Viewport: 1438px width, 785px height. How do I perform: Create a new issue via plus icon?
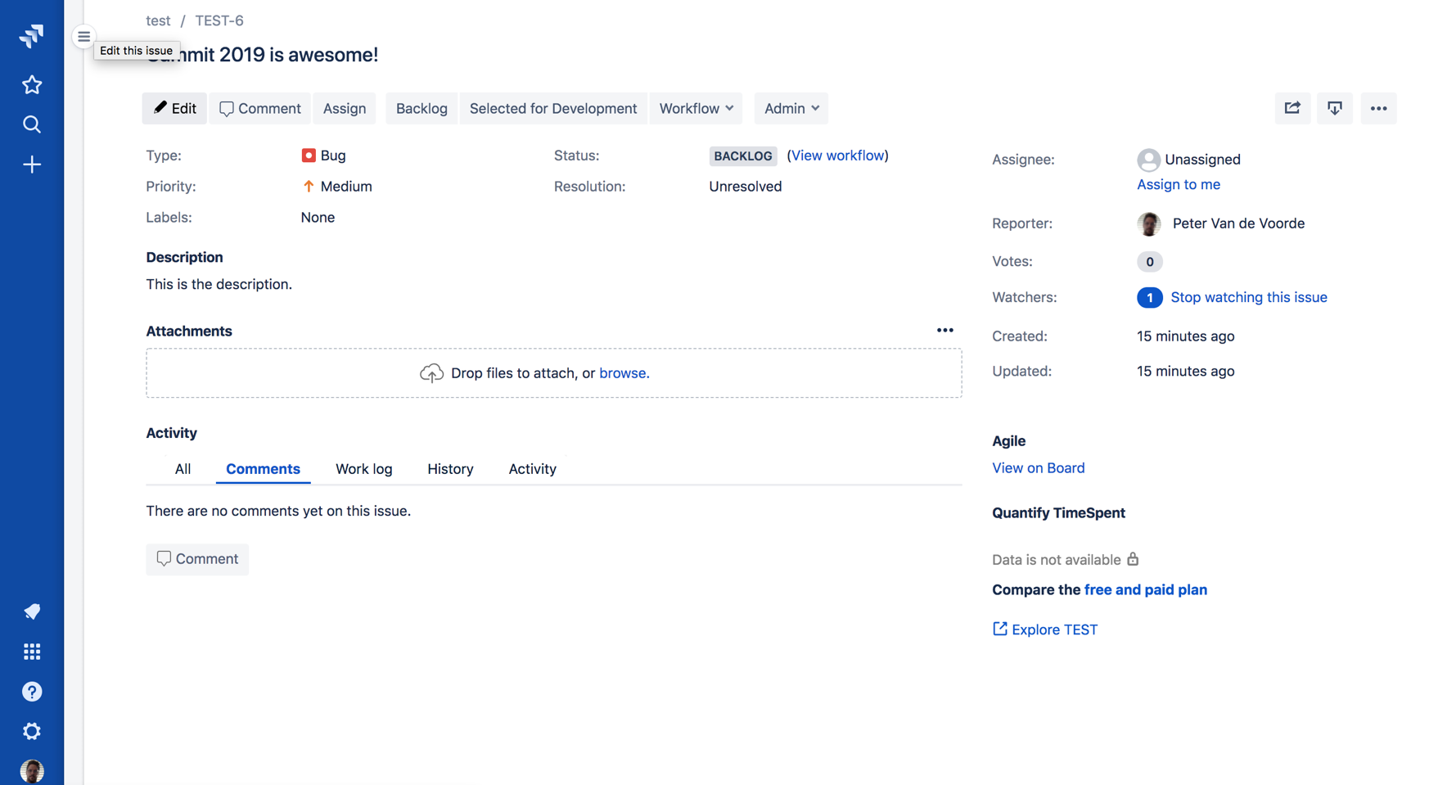click(x=32, y=164)
